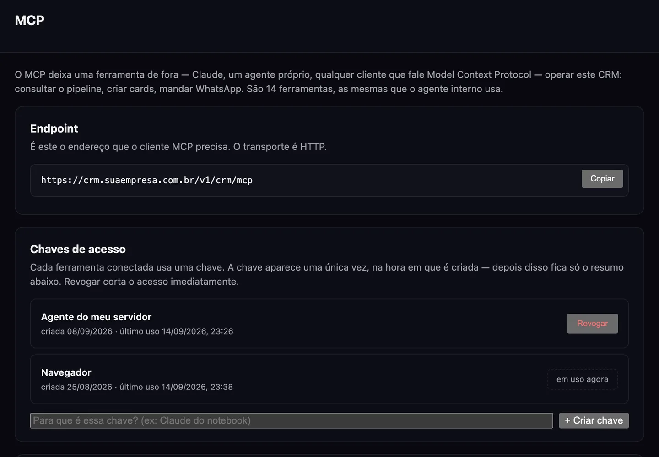Revoke the Agente do meu servidor key

tap(592, 324)
